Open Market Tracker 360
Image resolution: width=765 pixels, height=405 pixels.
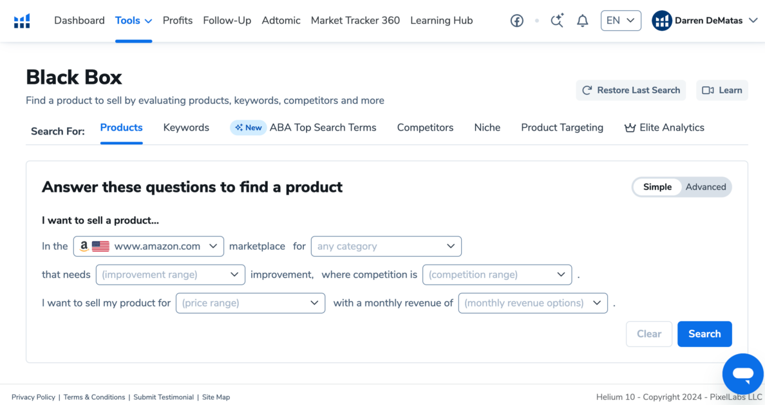click(355, 21)
